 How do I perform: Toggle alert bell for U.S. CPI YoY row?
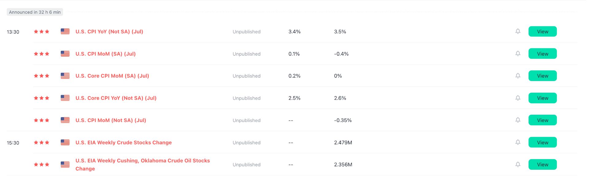click(518, 31)
